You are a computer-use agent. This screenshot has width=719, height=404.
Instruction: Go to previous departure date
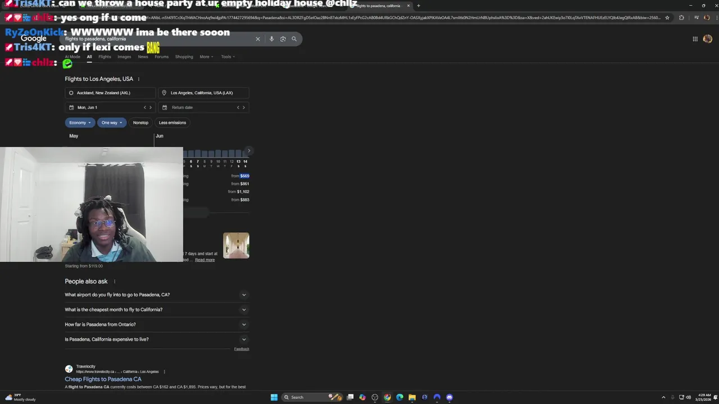[145, 107]
